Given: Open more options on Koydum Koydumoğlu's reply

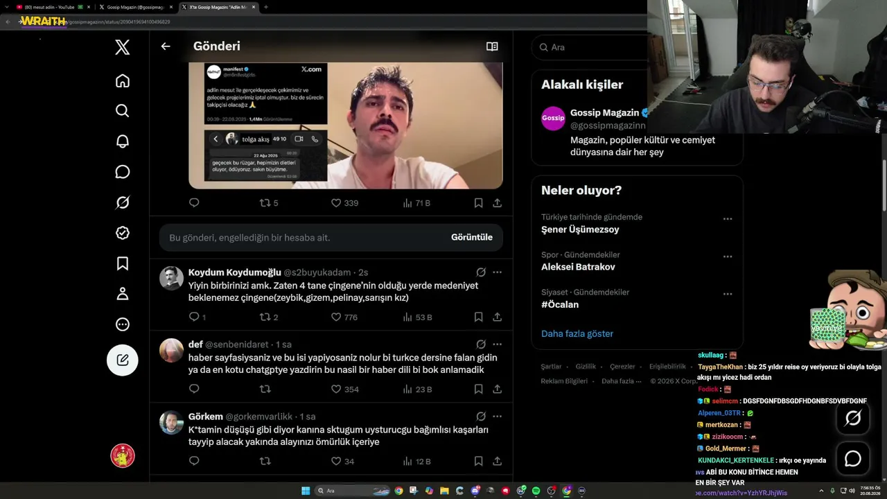Looking at the screenshot, I should (497, 272).
